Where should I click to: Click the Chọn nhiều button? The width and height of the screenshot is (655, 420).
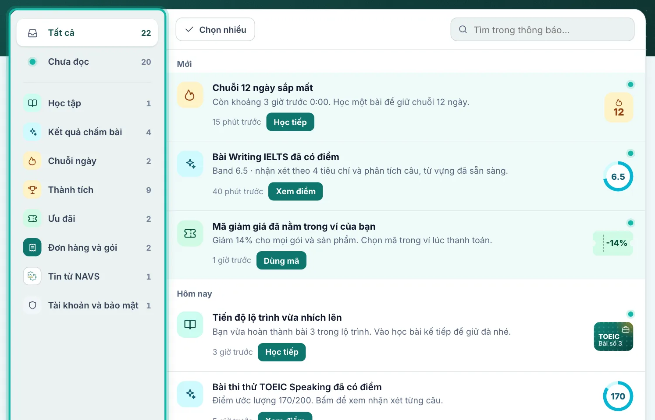[215, 30]
